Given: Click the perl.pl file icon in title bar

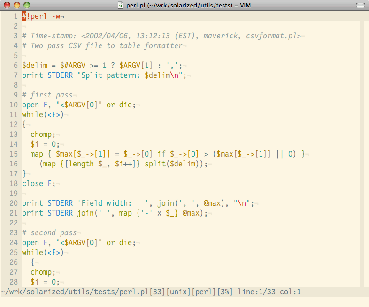Looking at the screenshot, I should pyautogui.click(x=121, y=5).
